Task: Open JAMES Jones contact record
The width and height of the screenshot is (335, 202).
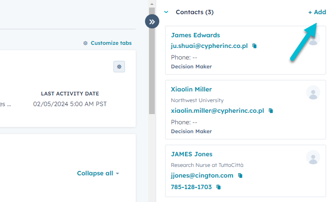Action: click(x=192, y=154)
